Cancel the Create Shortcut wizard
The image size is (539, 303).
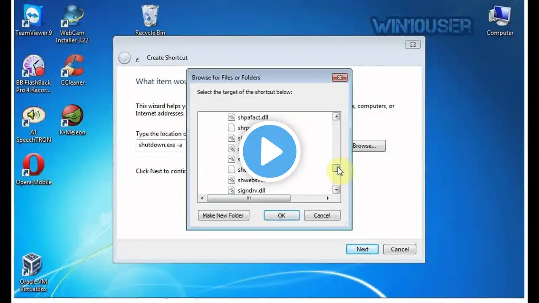[x=400, y=249]
